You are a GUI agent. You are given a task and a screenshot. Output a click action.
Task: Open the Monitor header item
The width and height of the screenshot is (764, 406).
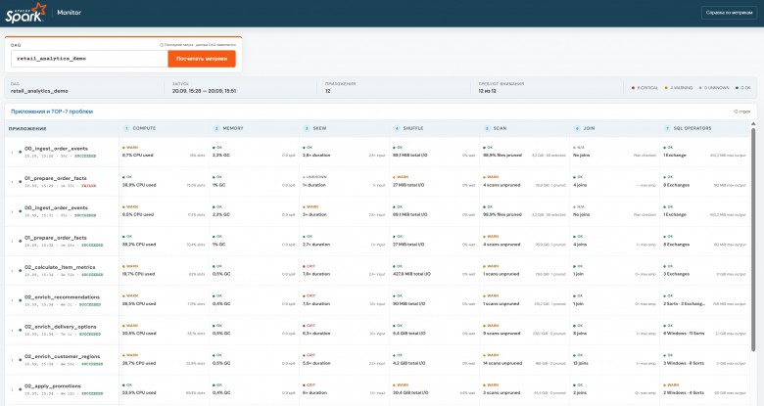pyautogui.click(x=70, y=13)
